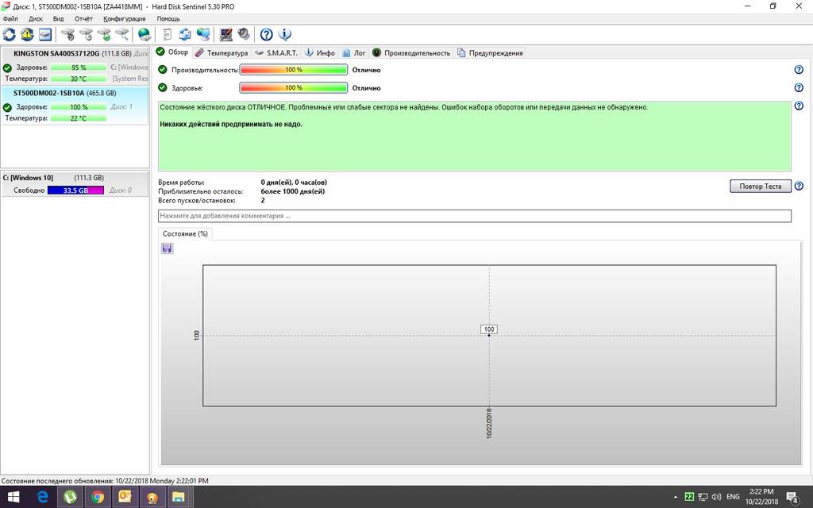Click the Здоровье 100% bar in the overview
The height and width of the screenshot is (508, 813).
point(294,87)
